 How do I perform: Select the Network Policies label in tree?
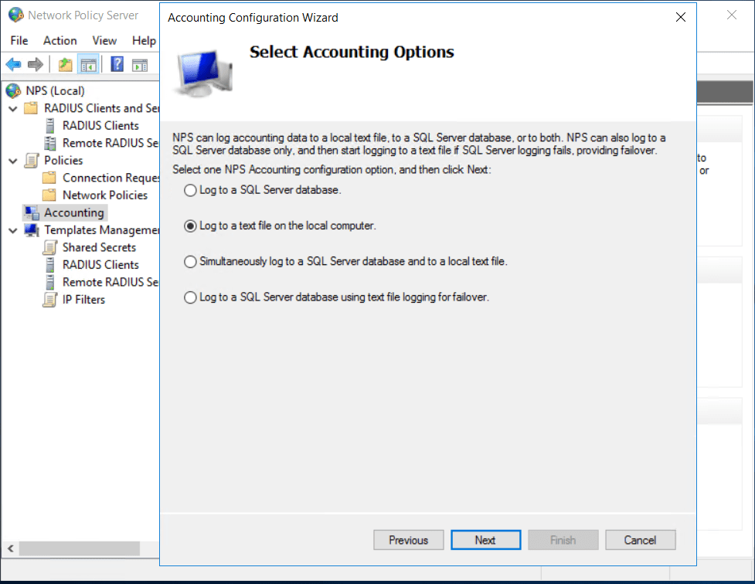105,195
